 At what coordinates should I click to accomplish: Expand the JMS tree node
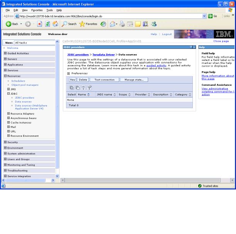pyautogui.click(x=8, y=89)
